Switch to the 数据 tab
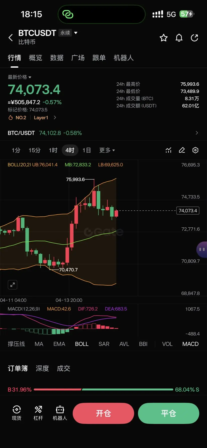207x448 pixels. click(57, 58)
